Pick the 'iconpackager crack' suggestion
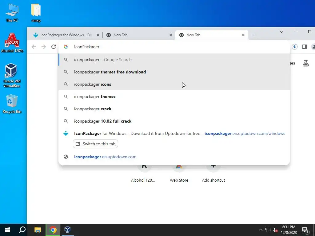The height and width of the screenshot is (236, 315). tap(174, 109)
